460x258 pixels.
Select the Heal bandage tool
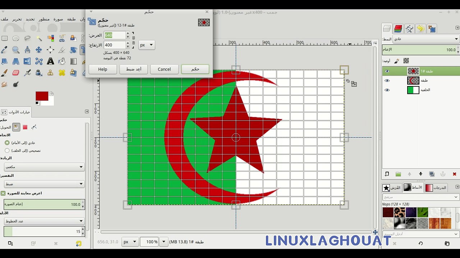click(62, 73)
